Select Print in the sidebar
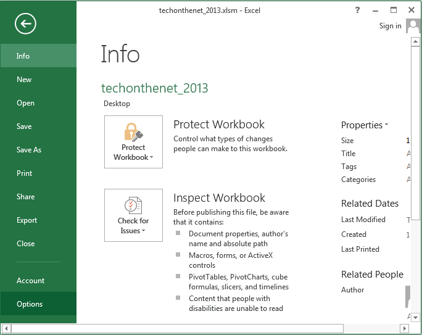 [25, 173]
